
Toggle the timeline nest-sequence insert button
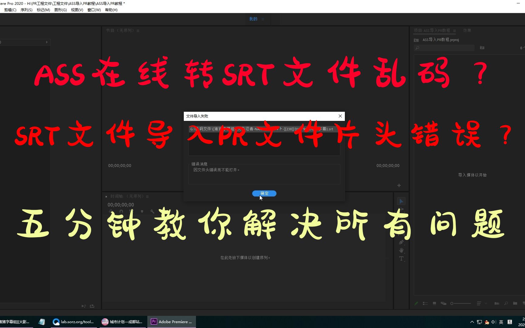point(111,211)
